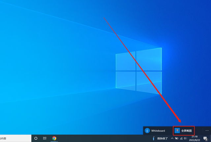The height and width of the screenshot is (142, 211).
Task: Open the clock showing 21:18
Action: pyautogui.click(x=195, y=138)
